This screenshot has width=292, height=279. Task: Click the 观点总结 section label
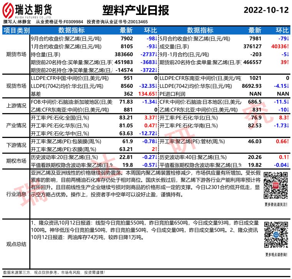16,244
